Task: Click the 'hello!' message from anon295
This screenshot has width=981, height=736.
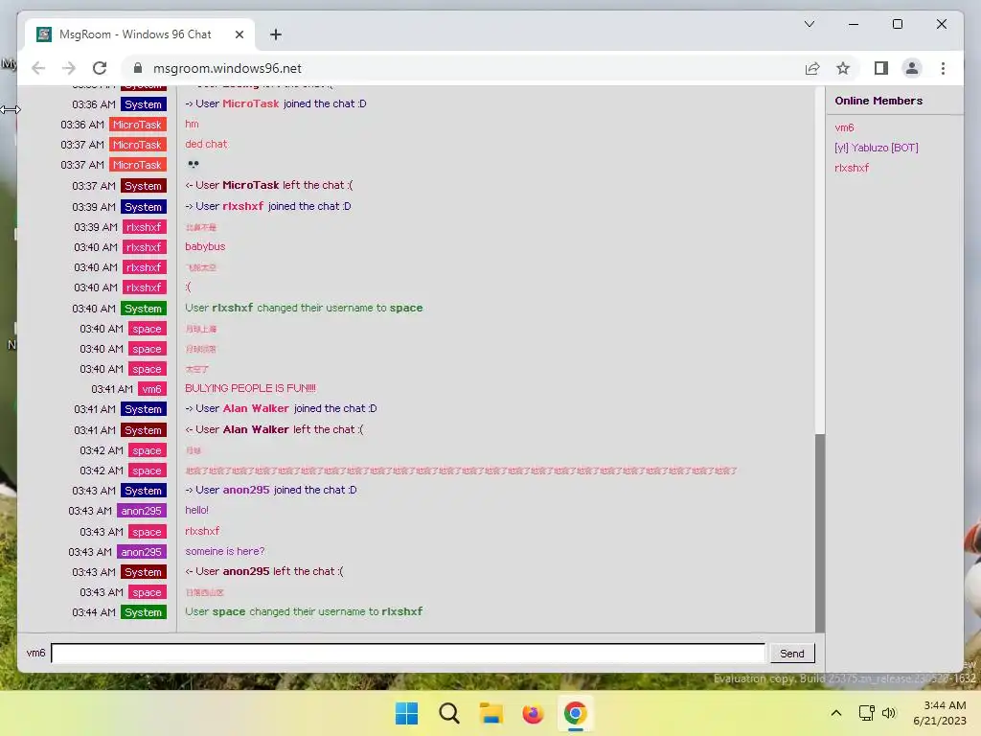Action: click(196, 510)
